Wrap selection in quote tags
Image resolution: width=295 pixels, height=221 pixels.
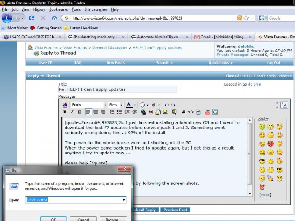pos(174,112)
